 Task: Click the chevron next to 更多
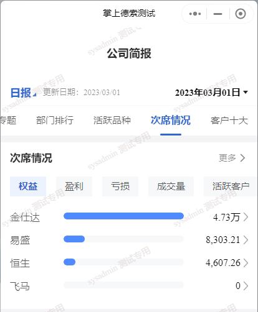click(242, 158)
